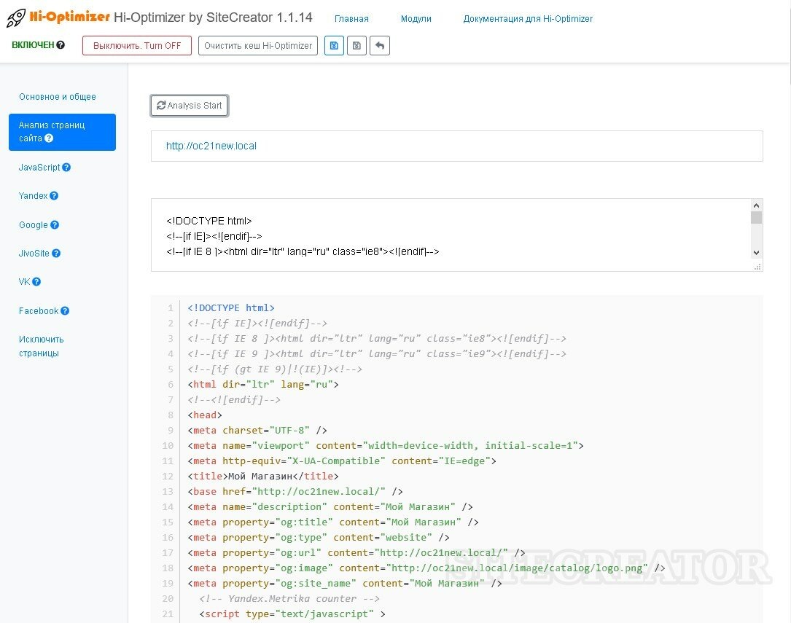Image resolution: width=791 pixels, height=623 pixels.
Task: Click code line with og:image property
Action: point(426,568)
